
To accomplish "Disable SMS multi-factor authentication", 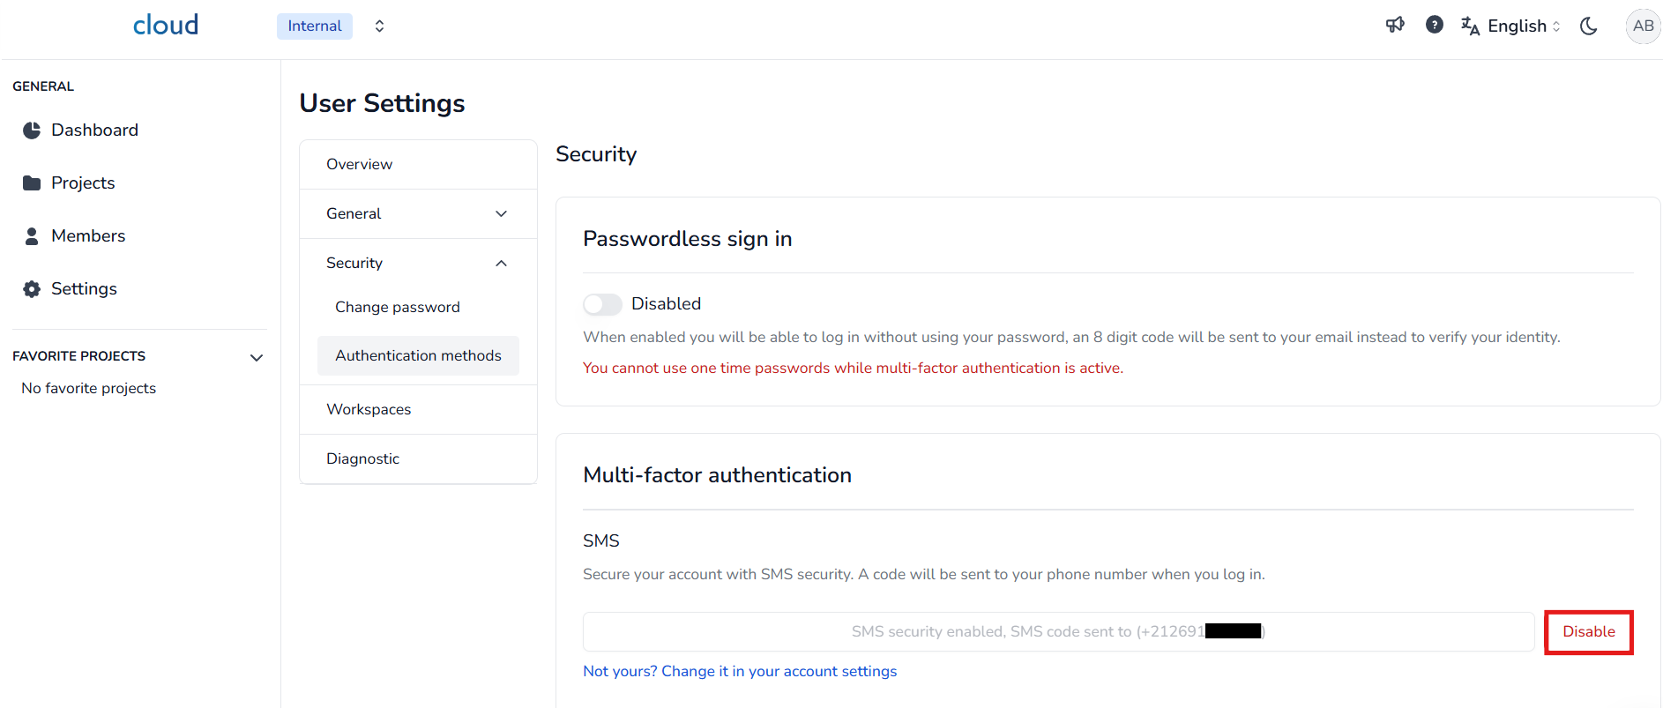I will pyautogui.click(x=1588, y=631).
